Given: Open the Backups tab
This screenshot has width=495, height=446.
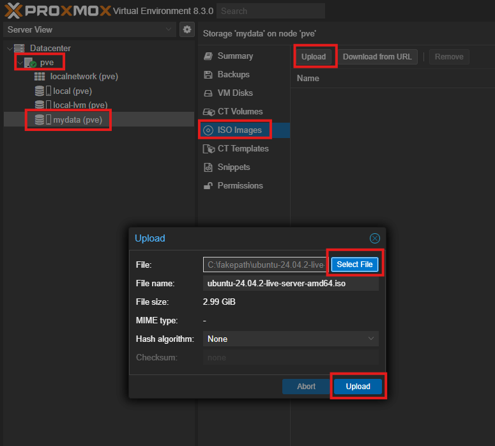Looking at the screenshot, I should pos(244,75).
